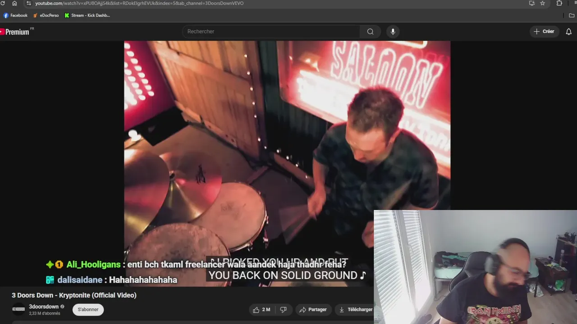
Task: Click the verified badge next to 3doorsdown
Action: click(63, 306)
